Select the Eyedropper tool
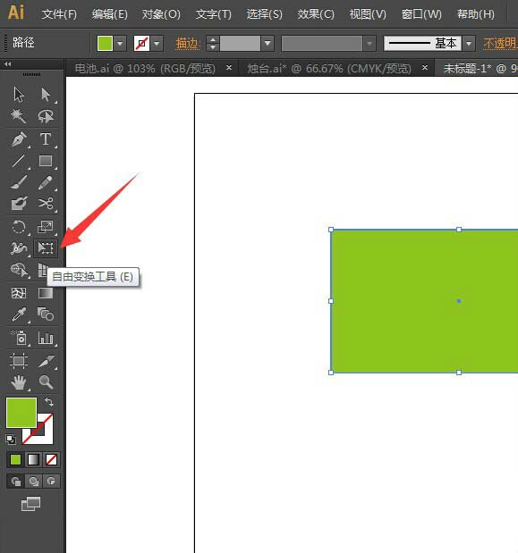518x553 pixels. point(19,314)
